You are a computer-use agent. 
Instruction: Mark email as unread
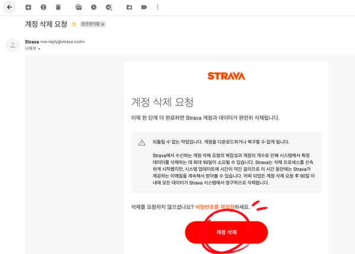point(79,7)
